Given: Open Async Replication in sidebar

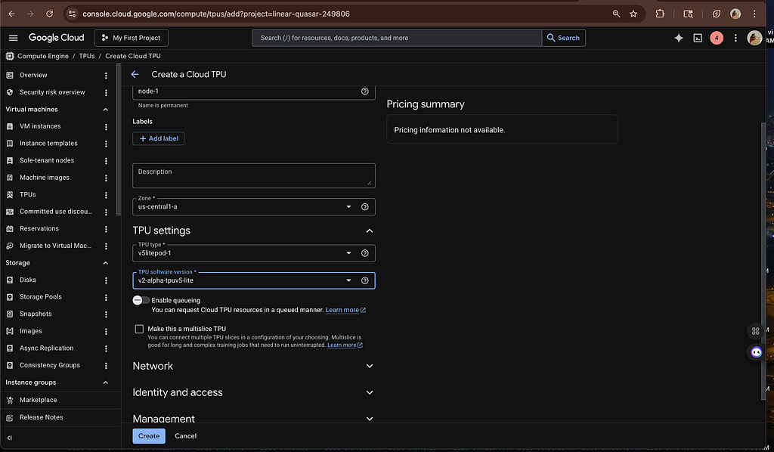Looking at the screenshot, I should click(46, 348).
